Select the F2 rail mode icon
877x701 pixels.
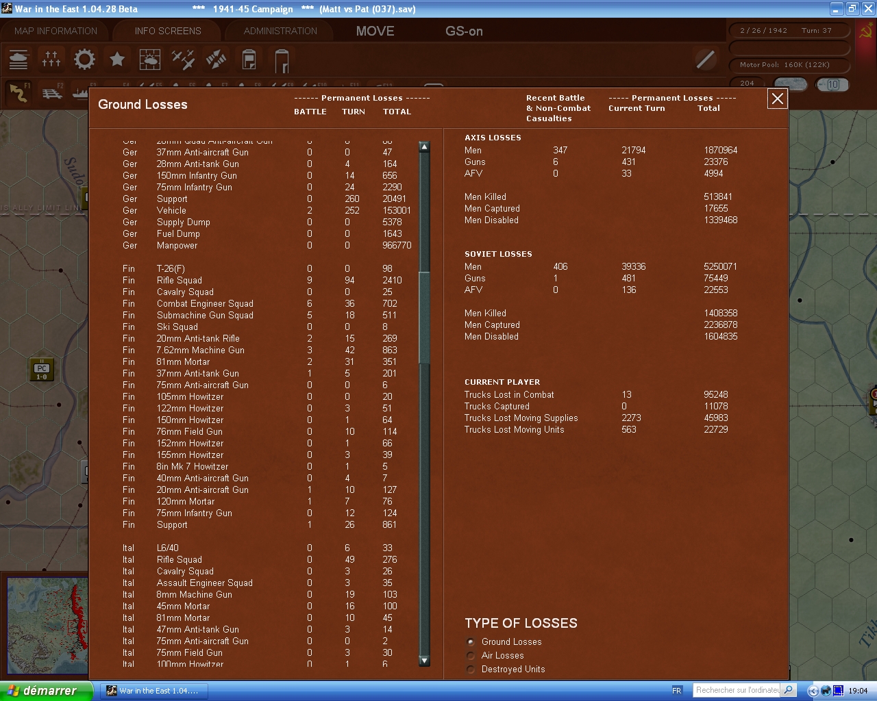[x=52, y=92]
